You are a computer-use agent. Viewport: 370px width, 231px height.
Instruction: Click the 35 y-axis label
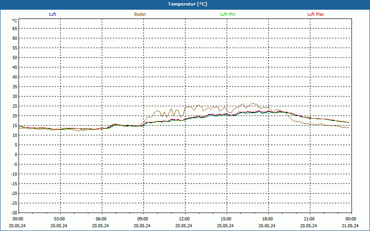click(15, 87)
